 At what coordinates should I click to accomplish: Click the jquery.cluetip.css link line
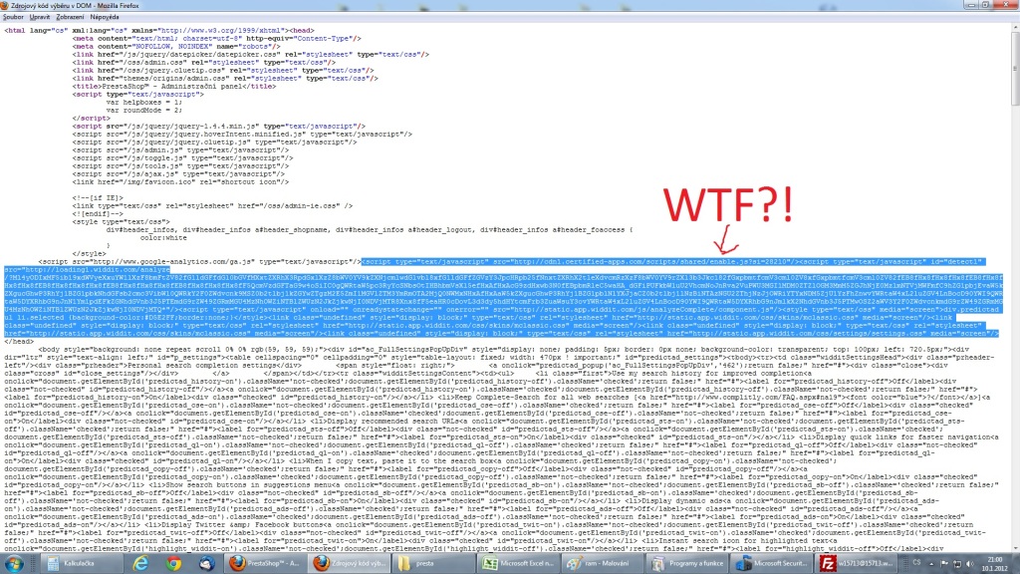(x=223, y=71)
